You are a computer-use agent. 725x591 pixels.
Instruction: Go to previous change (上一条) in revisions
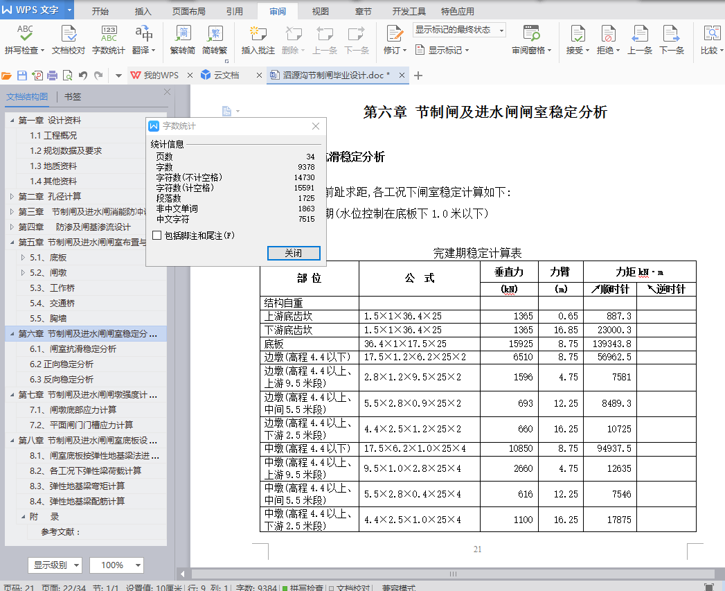tap(640, 33)
